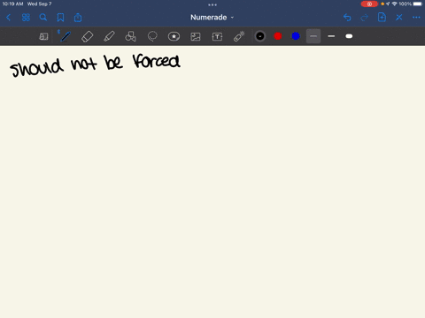Select the Text box tool
This screenshot has width=425, height=318.
pos(217,36)
